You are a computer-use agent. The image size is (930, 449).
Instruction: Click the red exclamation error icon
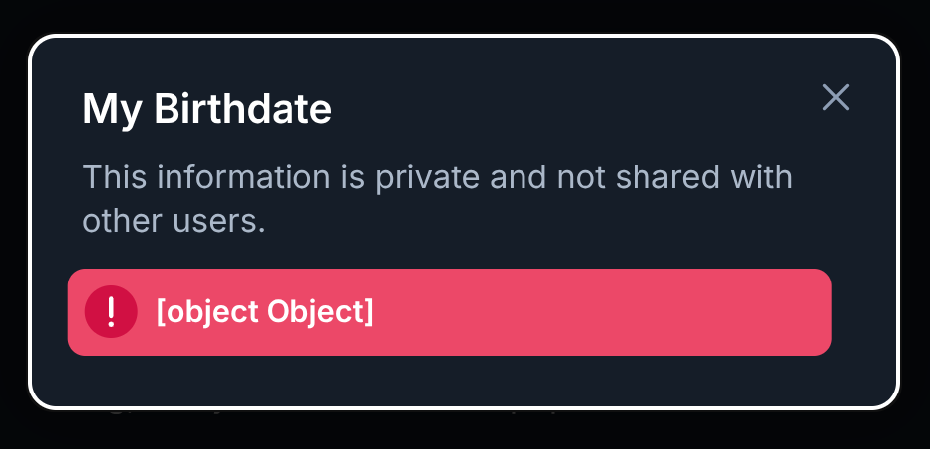(111, 312)
